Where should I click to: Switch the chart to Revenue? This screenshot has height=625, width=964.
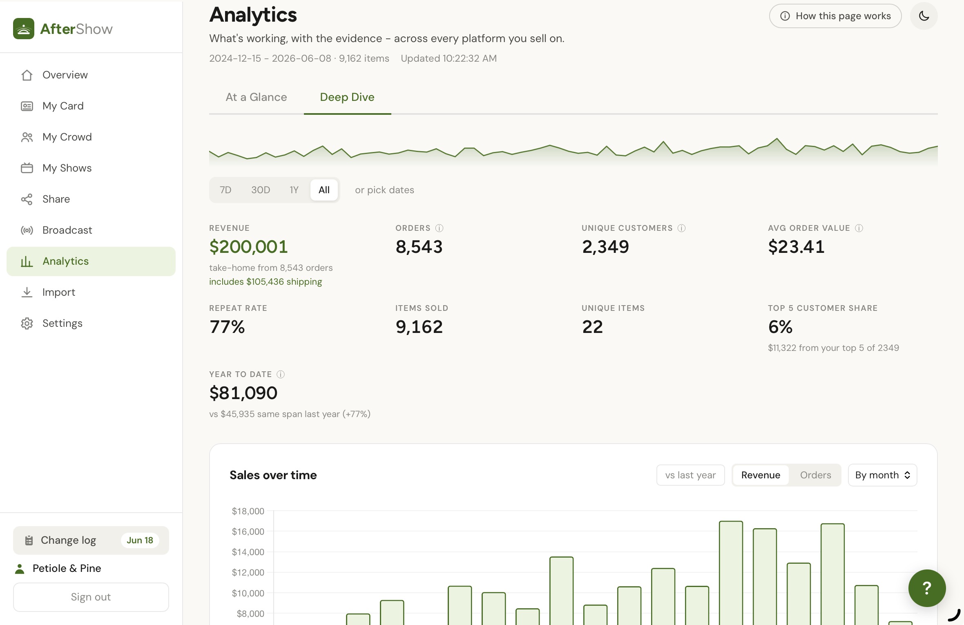click(x=761, y=475)
